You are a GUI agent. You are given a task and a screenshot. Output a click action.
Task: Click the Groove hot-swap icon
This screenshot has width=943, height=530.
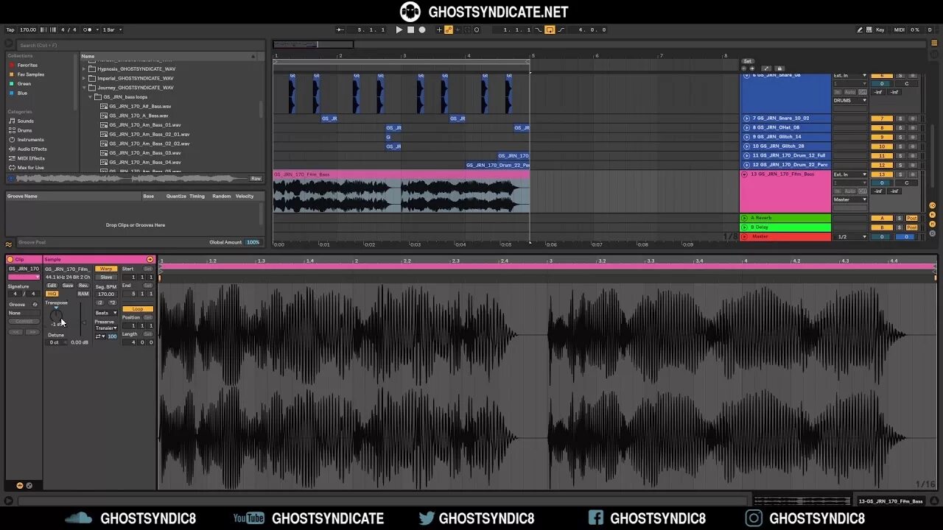point(35,304)
